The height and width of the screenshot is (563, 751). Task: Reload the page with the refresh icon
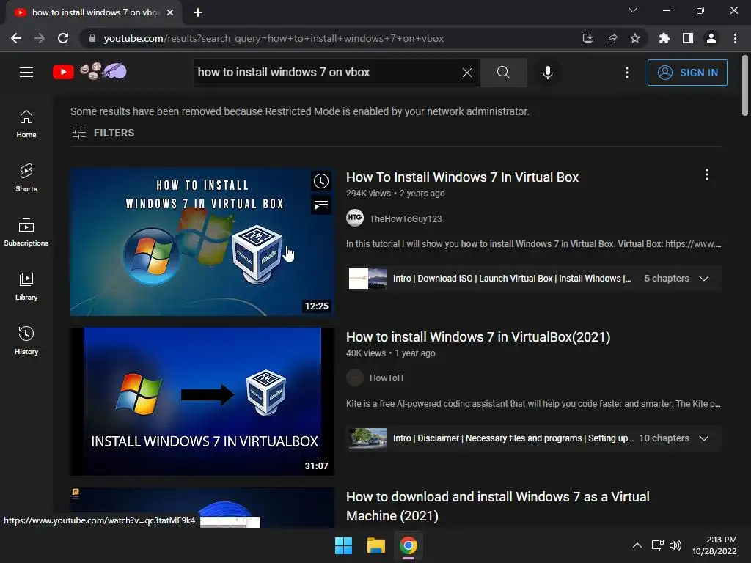(x=63, y=38)
